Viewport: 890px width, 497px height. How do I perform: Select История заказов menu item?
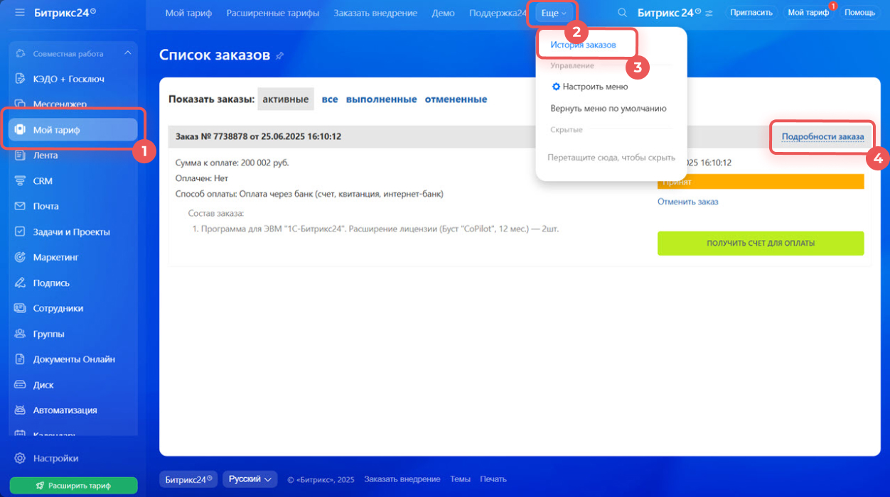coord(583,44)
